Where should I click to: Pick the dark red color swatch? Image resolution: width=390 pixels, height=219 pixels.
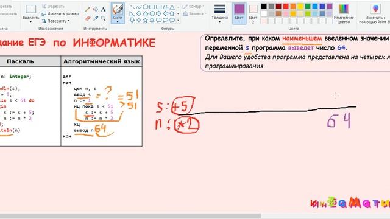[x=278, y=6]
